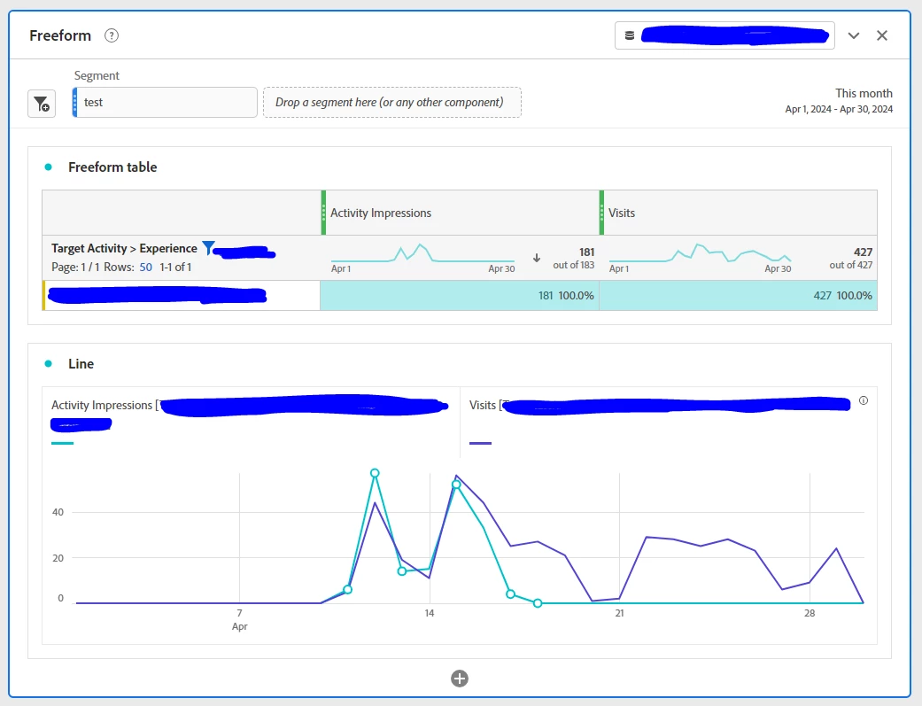Select the redacted experience row
This screenshot has height=706, width=922.
point(181,295)
